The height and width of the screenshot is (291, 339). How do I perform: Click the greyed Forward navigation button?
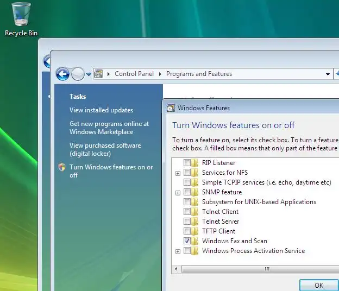tap(78, 74)
